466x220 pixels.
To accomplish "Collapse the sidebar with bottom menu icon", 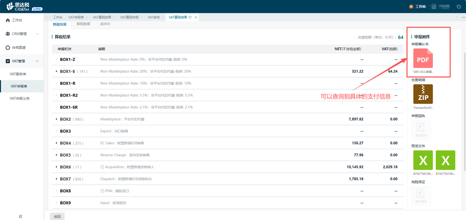I will click(x=21, y=216).
